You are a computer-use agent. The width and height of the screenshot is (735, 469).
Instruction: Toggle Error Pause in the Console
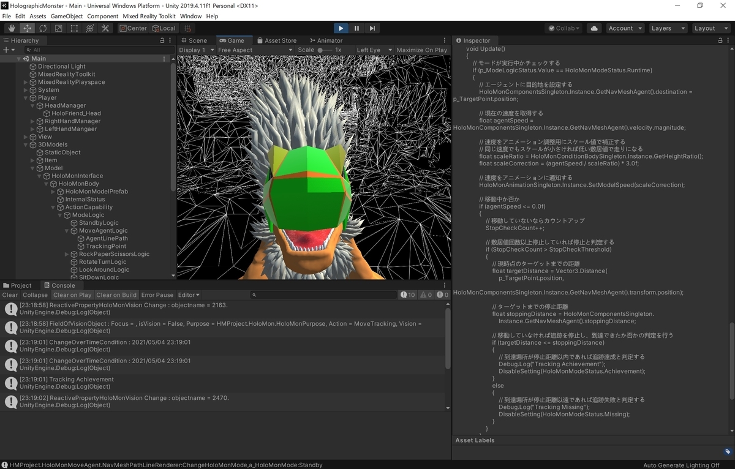(157, 295)
